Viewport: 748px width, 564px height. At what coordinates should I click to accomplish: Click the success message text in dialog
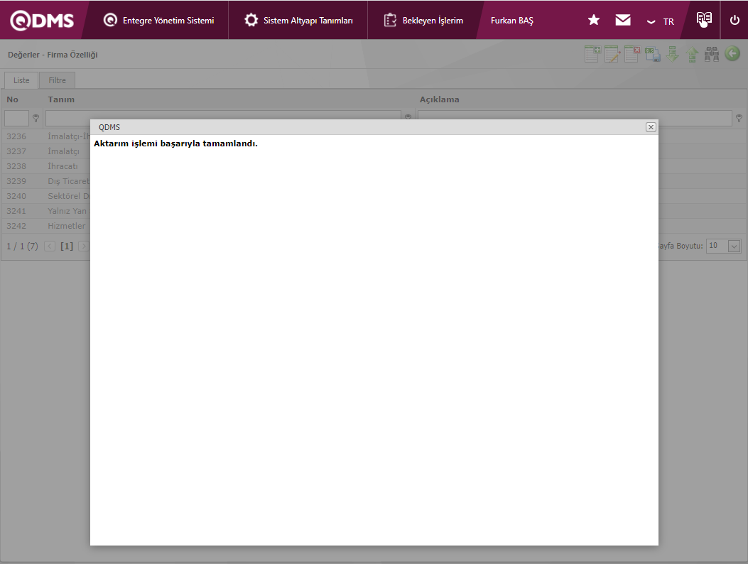pyautogui.click(x=175, y=143)
